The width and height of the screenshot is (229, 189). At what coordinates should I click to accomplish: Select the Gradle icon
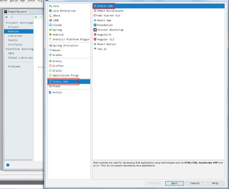tap(50, 55)
